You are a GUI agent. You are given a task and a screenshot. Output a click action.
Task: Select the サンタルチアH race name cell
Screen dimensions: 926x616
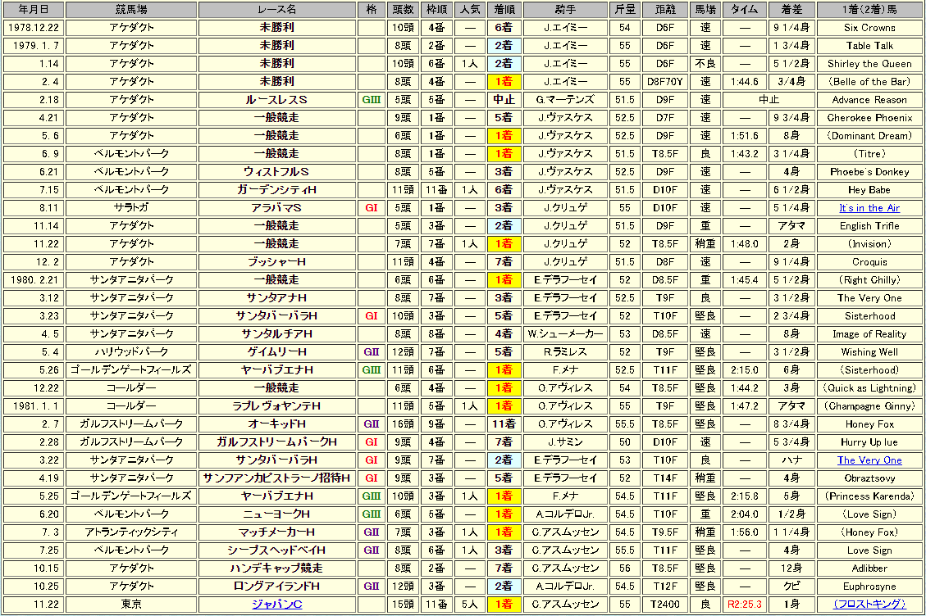[277, 334]
